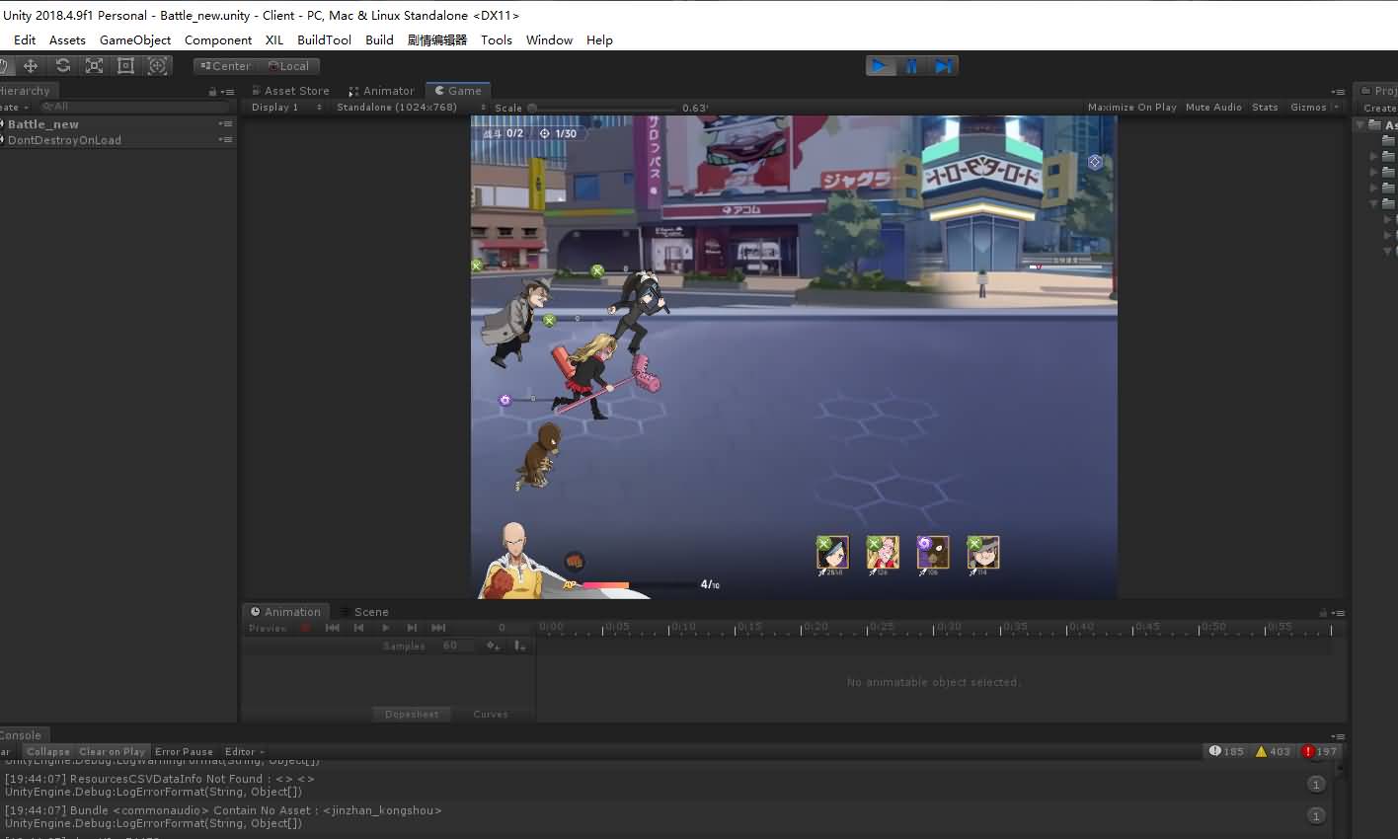Select the Scale tool
The width and height of the screenshot is (1398, 839).
(94, 66)
